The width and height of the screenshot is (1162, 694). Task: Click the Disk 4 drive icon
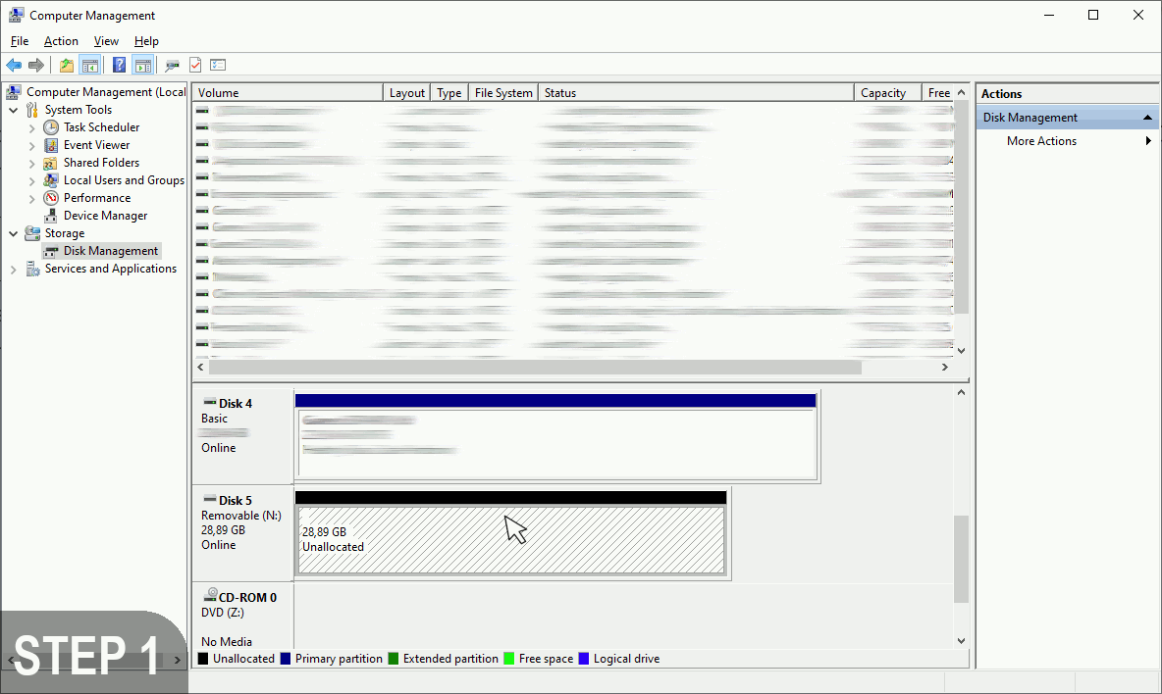210,403
